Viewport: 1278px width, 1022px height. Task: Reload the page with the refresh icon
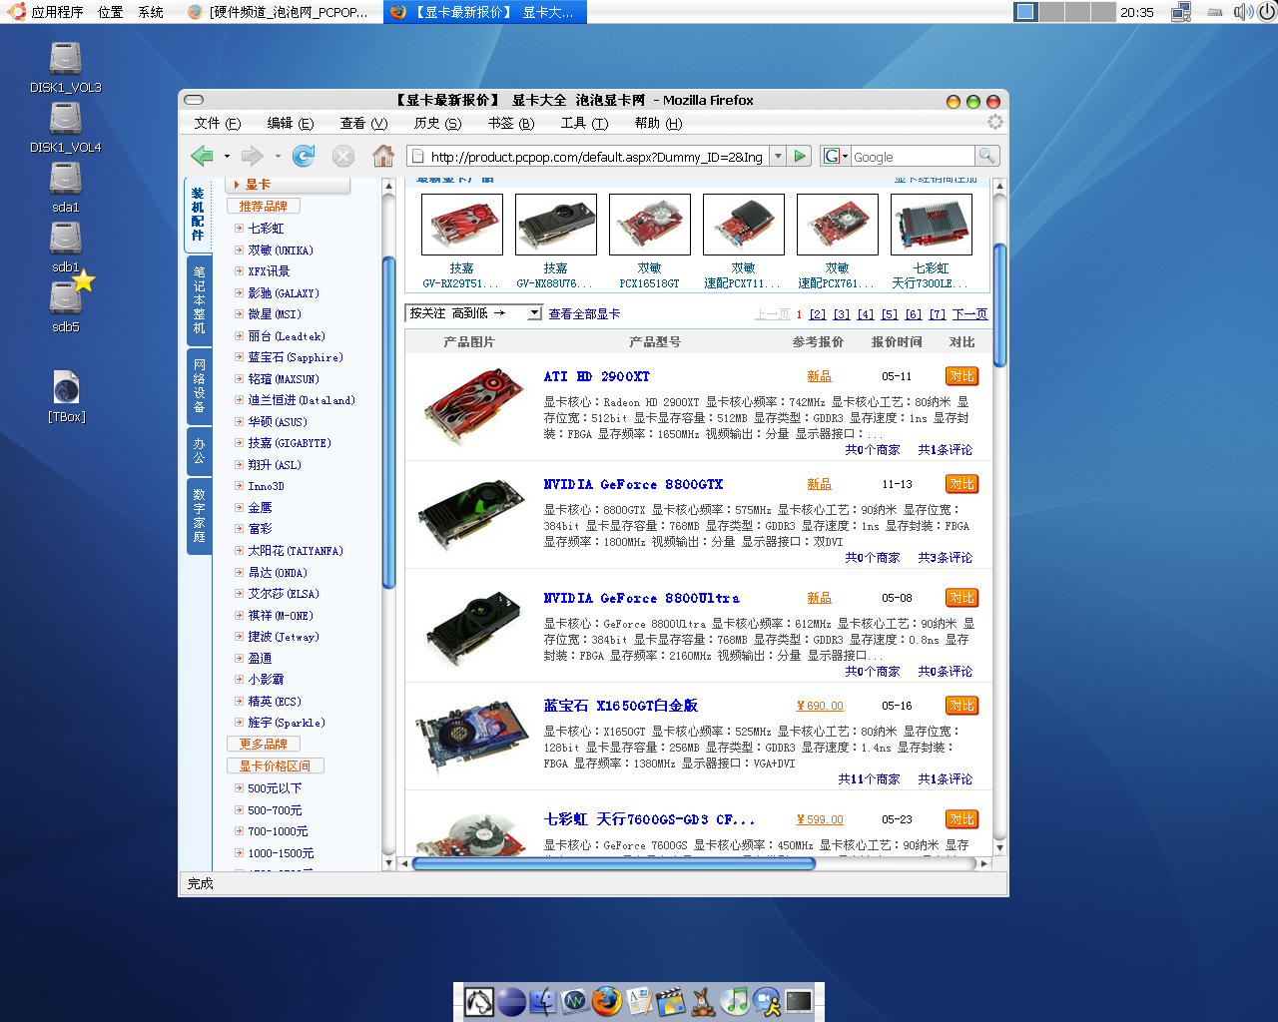pyautogui.click(x=304, y=156)
